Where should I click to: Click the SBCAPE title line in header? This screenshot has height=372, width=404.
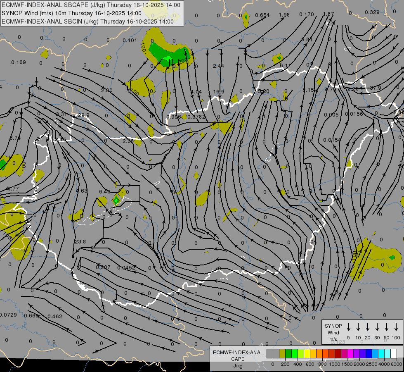click(91, 5)
